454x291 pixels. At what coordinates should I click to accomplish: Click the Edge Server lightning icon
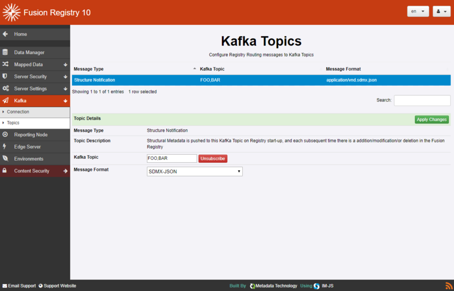click(5, 146)
